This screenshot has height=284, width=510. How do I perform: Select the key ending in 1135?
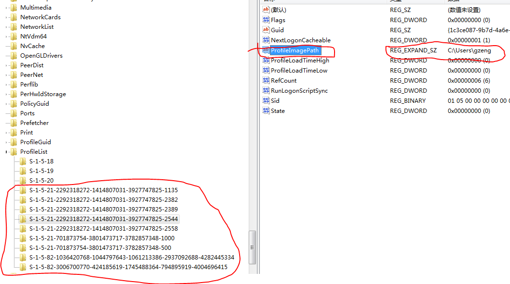coord(103,190)
